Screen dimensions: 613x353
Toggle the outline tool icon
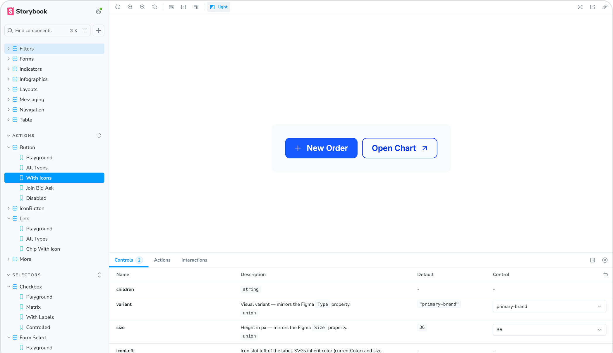(x=183, y=7)
